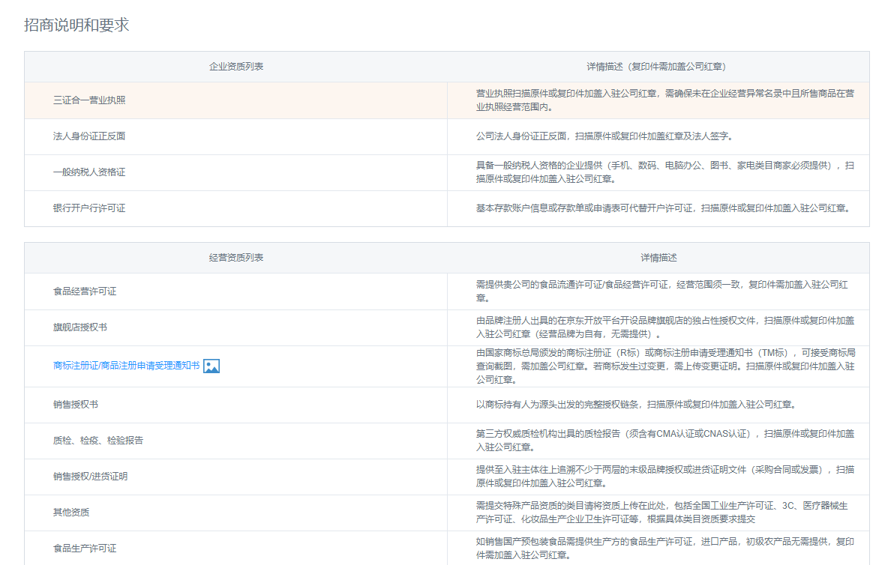Click the 银行开户行许可证 row label

click(89, 208)
